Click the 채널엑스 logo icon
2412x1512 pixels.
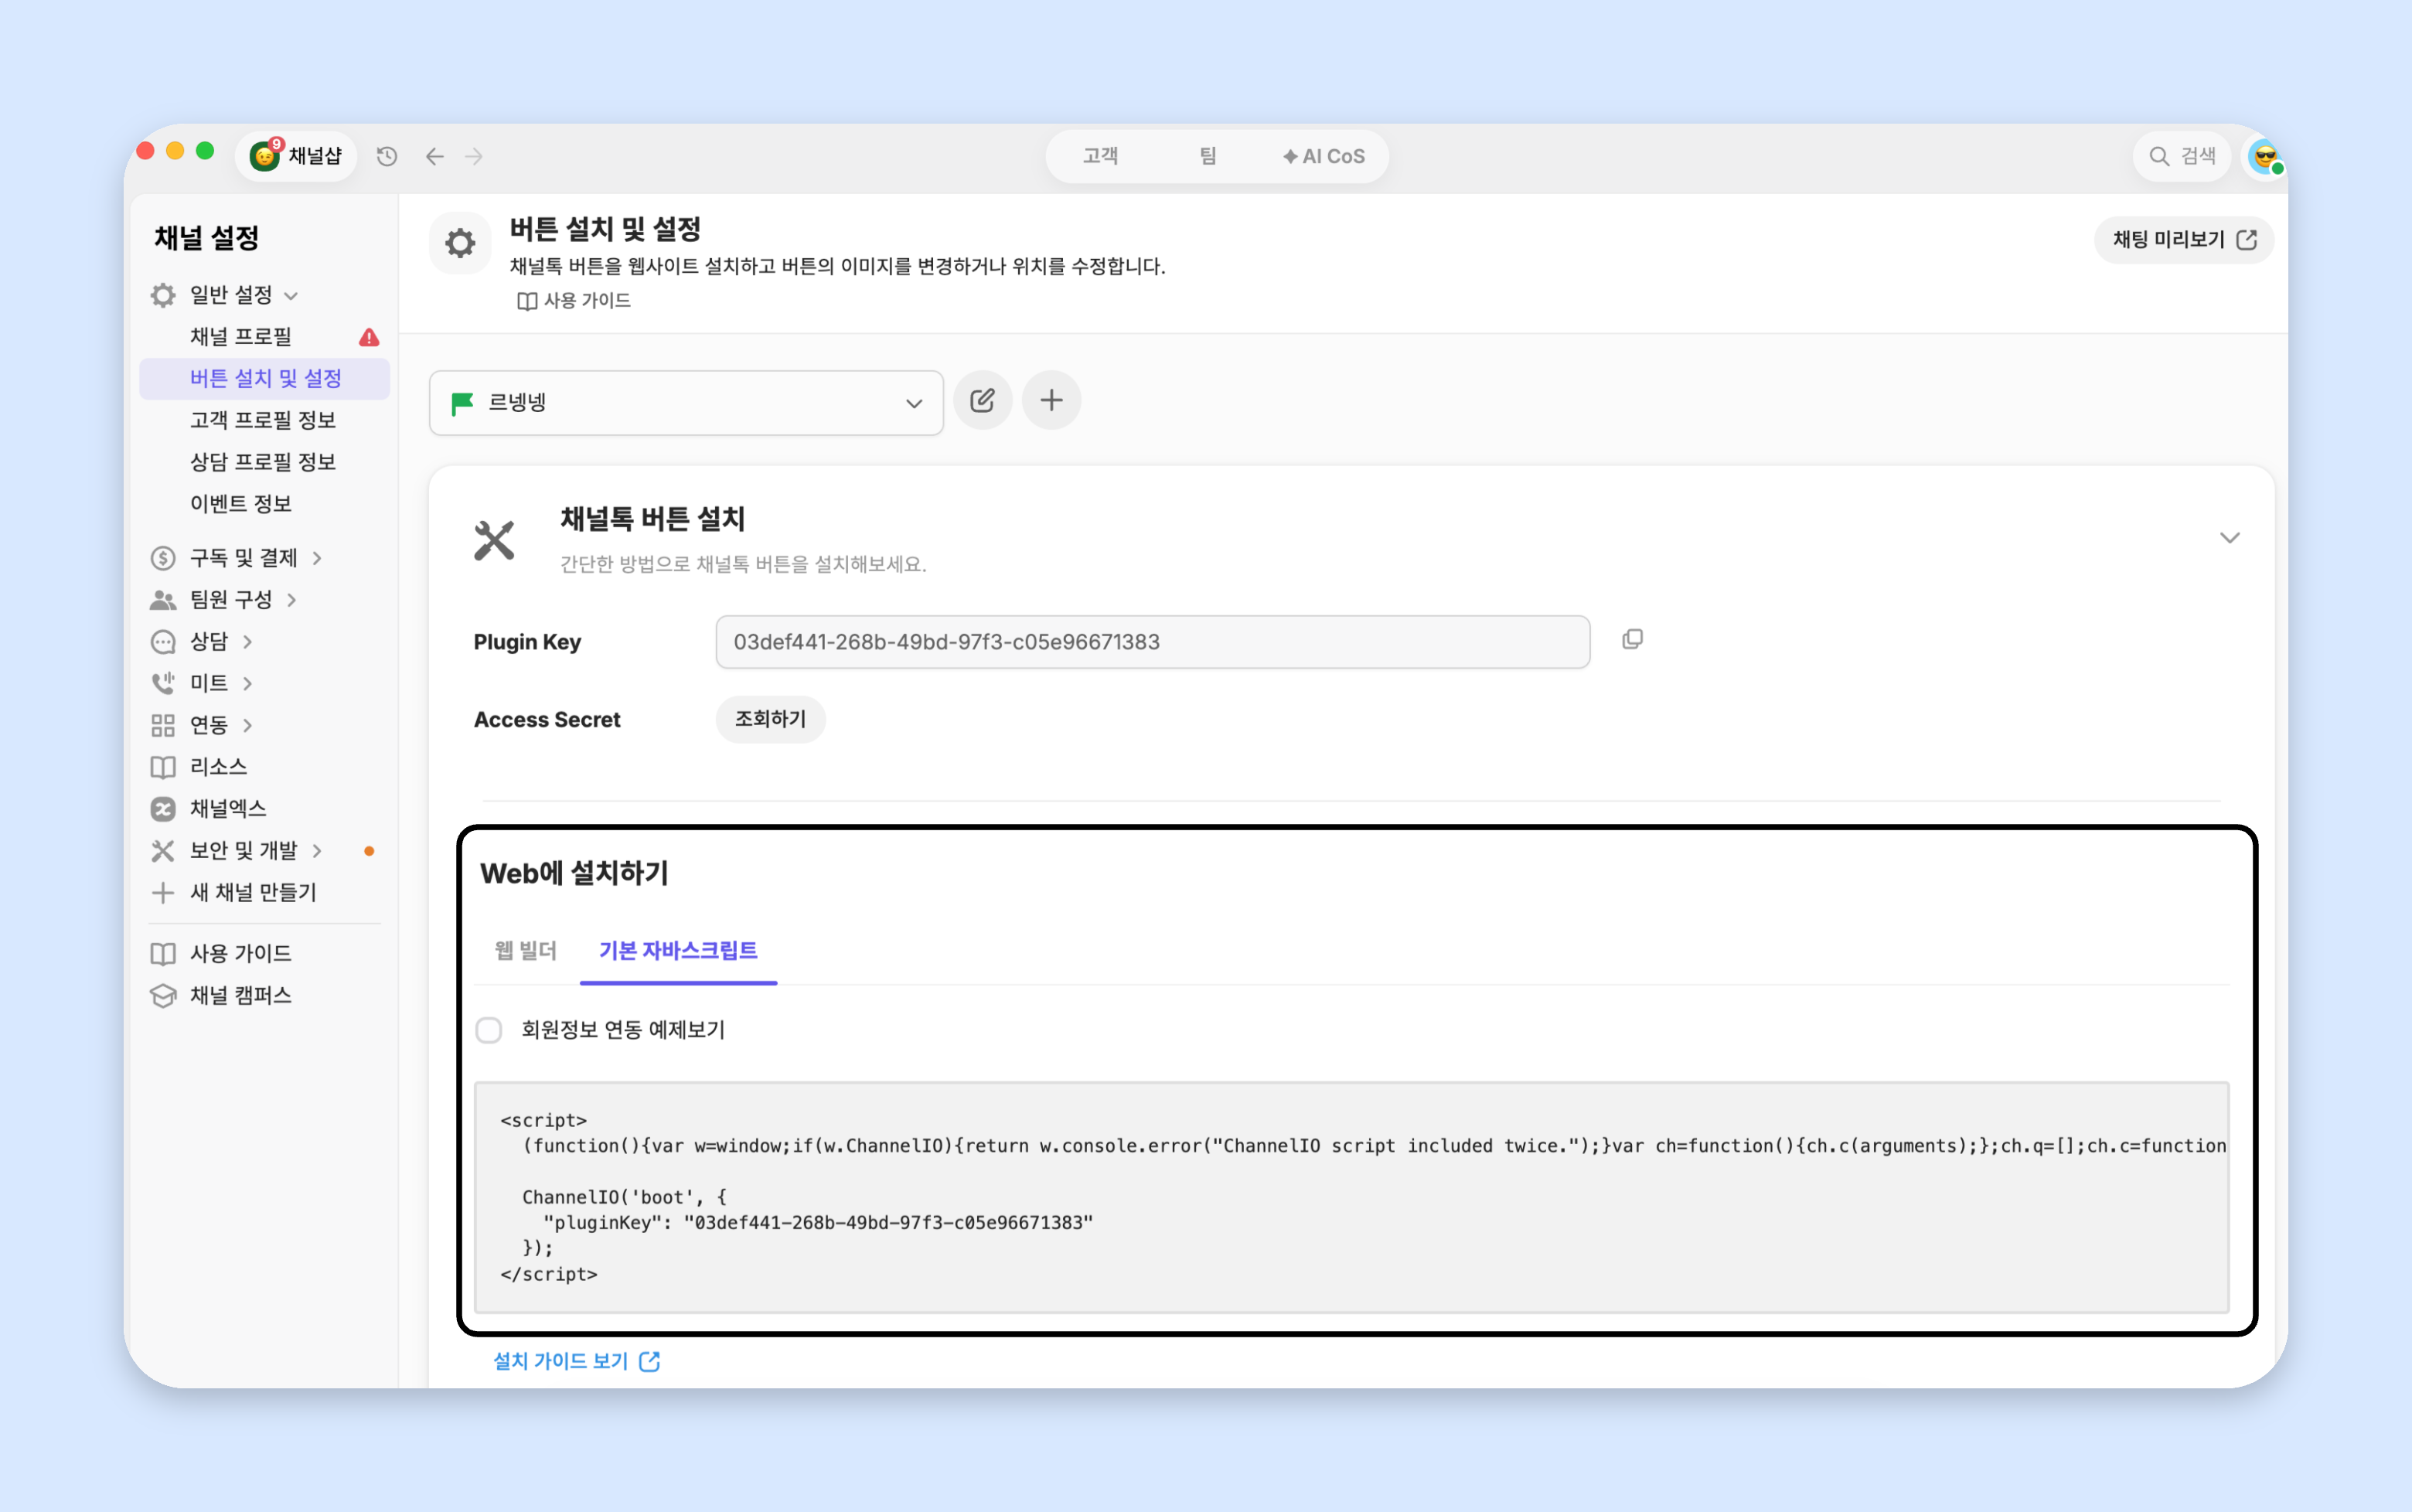pyautogui.click(x=163, y=809)
